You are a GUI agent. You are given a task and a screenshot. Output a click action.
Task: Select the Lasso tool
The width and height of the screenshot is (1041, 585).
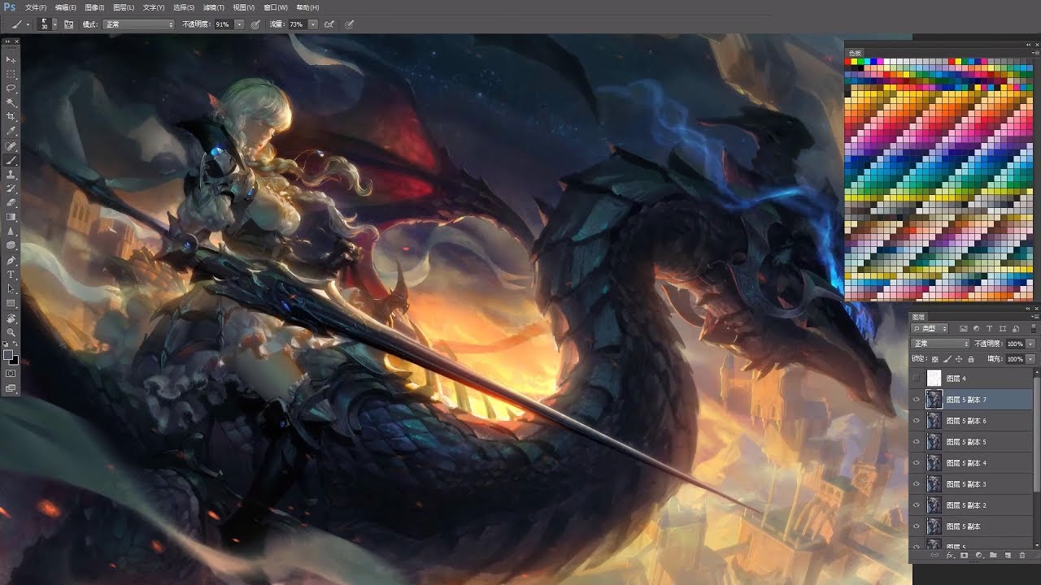(x=11, y=86)
